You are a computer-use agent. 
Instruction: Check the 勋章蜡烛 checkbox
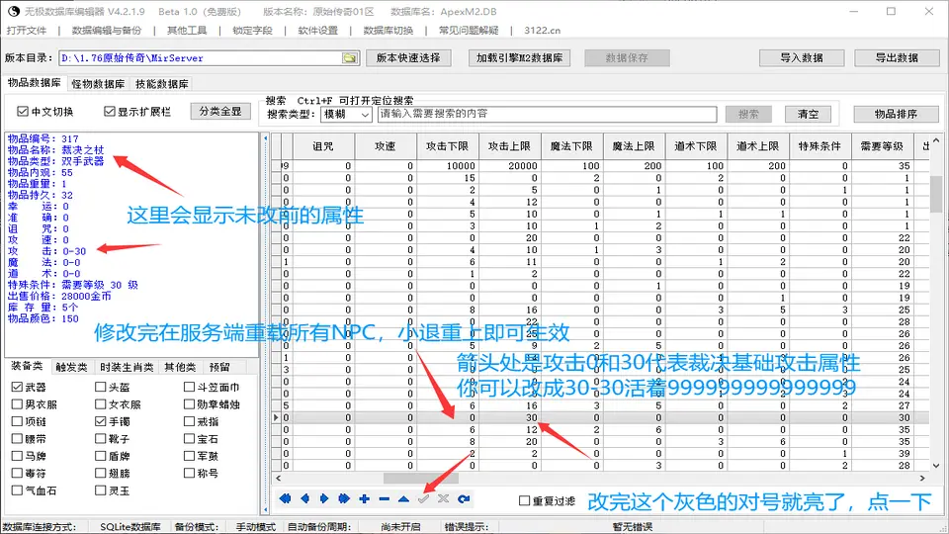click(190, 403)
